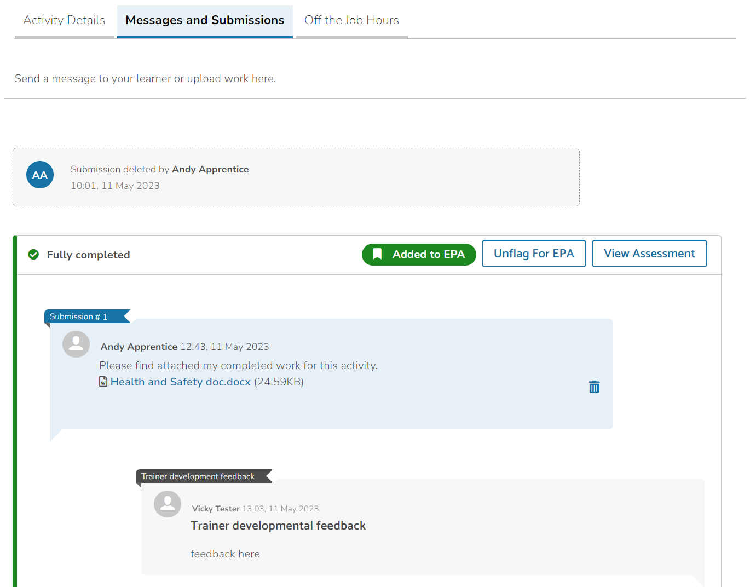
Task: Click the Unflag For EPA button
Action: pyautogui.click(x=534, y=254)
